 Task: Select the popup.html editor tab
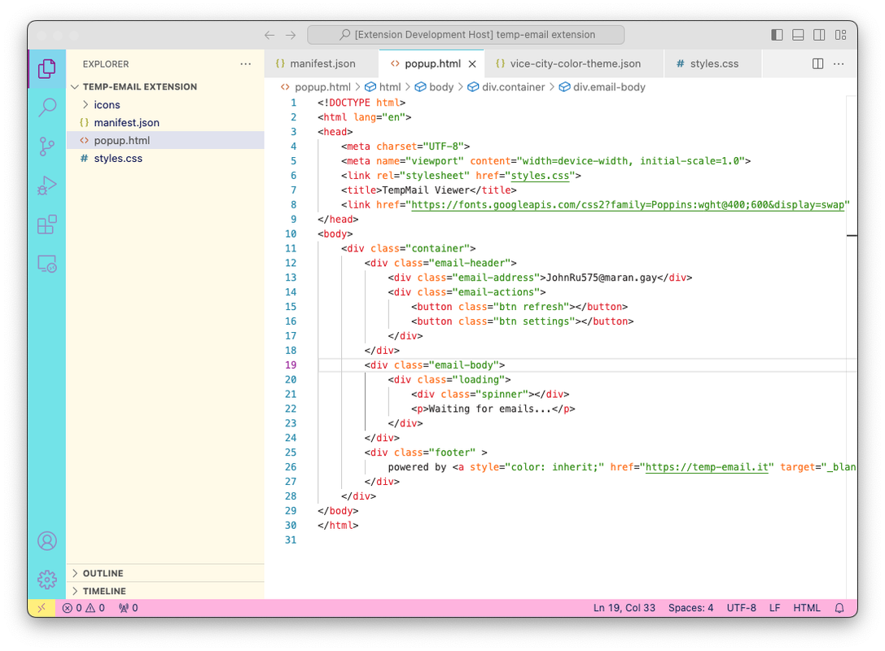tap(433, 63)
